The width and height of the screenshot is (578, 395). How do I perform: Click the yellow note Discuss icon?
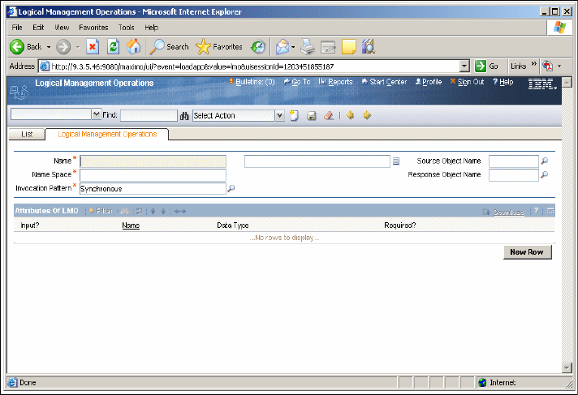[x=349, y=47]
